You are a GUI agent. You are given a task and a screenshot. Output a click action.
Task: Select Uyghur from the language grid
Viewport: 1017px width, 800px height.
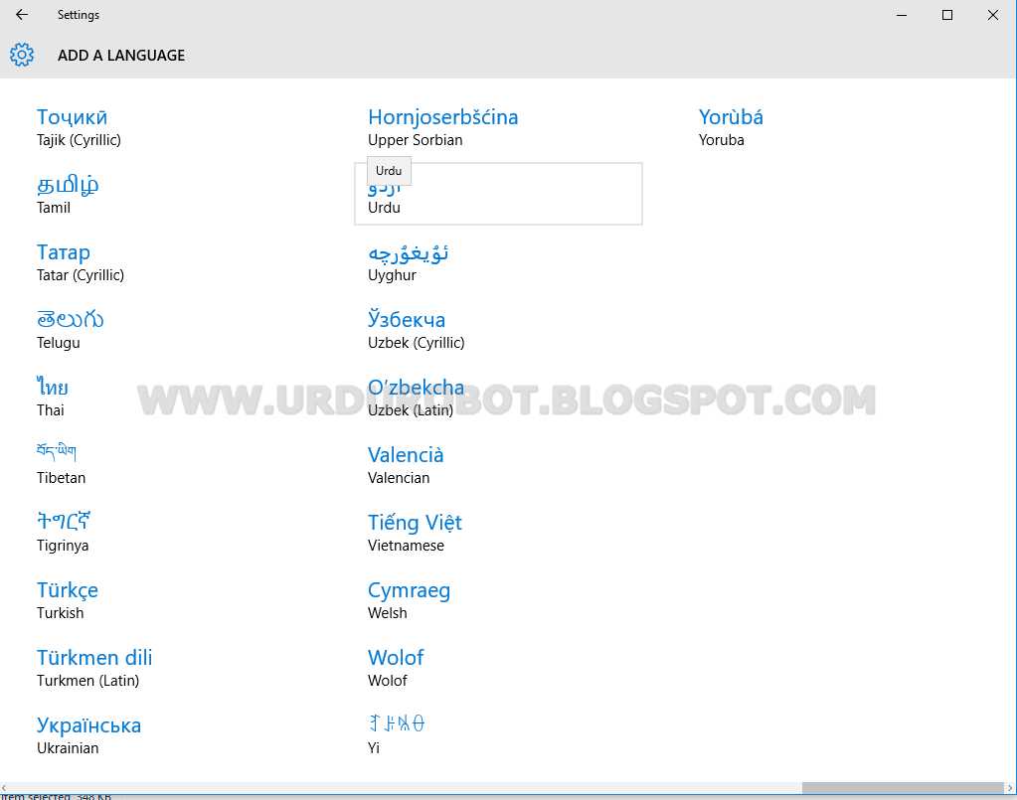408,262
